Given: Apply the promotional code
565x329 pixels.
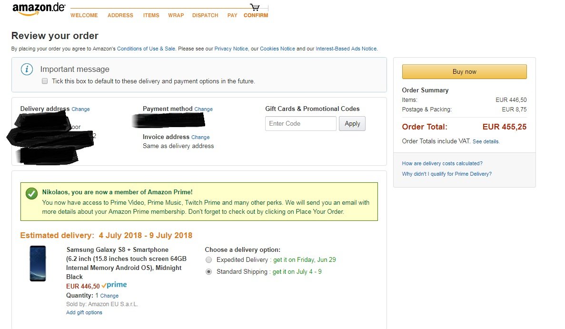Looking at the screenshot, I should click(352, 124).
